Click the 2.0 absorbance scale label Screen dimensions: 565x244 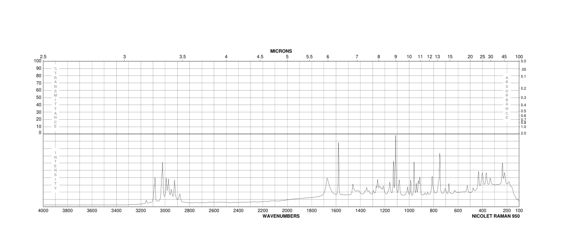pos(523,133)
